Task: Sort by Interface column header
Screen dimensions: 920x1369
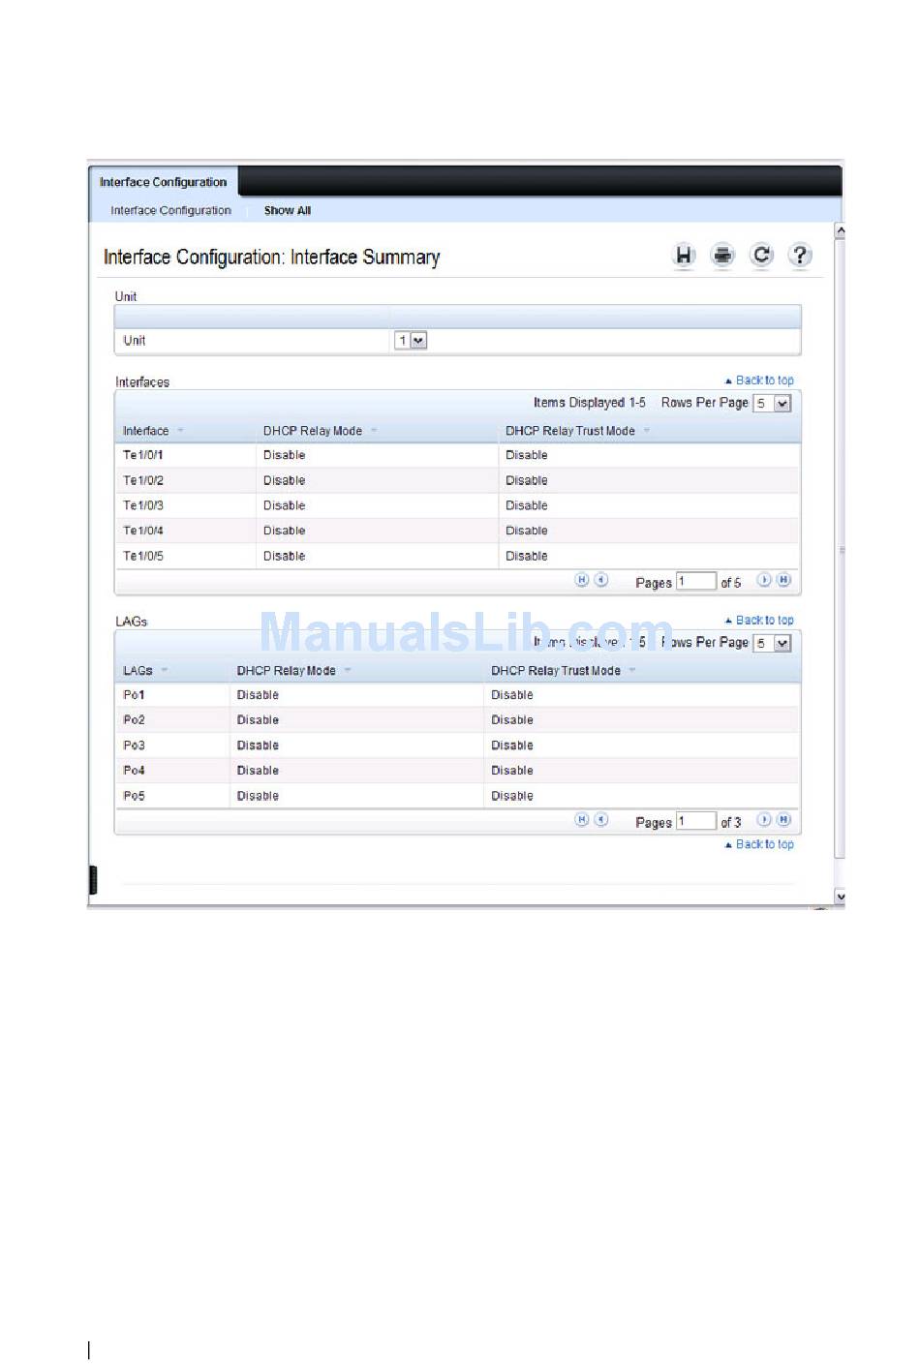Action: [x=146, y=431]
